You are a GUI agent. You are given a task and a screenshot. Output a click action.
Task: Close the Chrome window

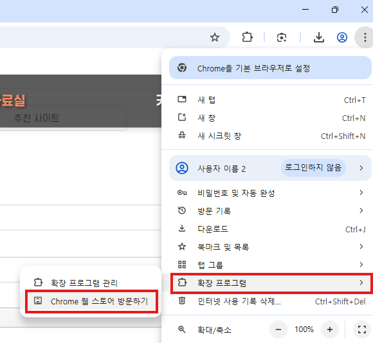[x=365, y=10]
